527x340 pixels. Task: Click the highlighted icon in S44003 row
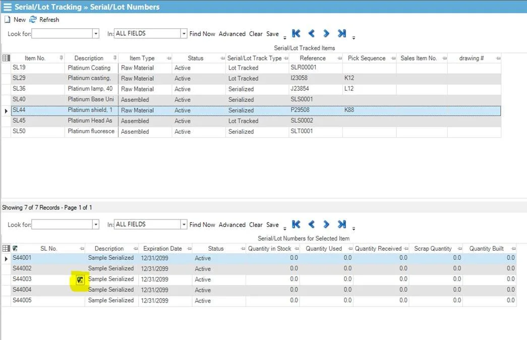[80, 280]
